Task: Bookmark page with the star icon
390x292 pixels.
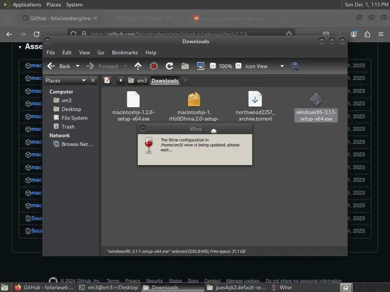Action: coord(289,34)
